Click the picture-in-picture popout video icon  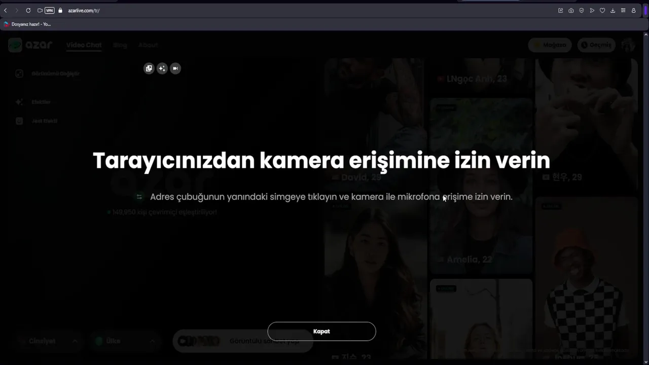(149, 68)
